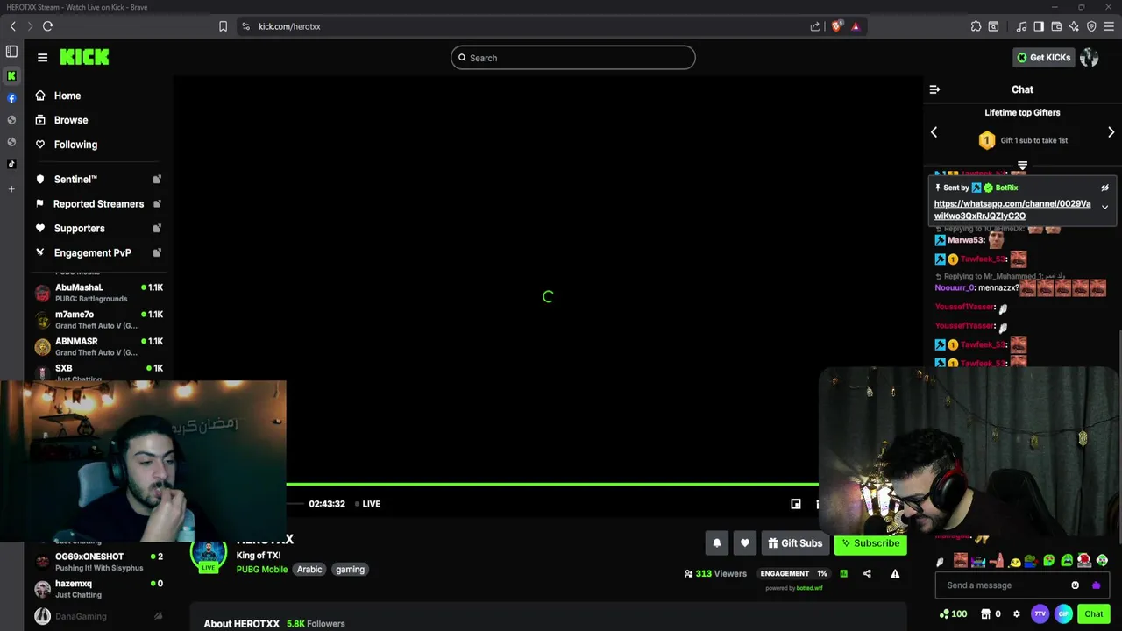
Task: Open browser extensions puzzle icon
Action: (976, 26)
